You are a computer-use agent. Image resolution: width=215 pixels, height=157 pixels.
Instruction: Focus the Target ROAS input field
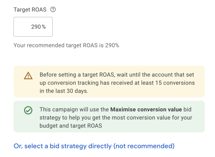pyautogui.click(x=33, y=27)
